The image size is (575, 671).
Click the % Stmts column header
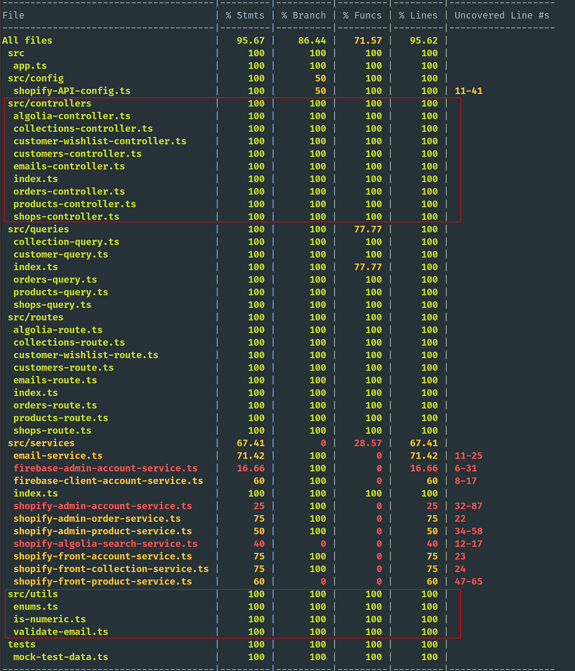point(245,15)
